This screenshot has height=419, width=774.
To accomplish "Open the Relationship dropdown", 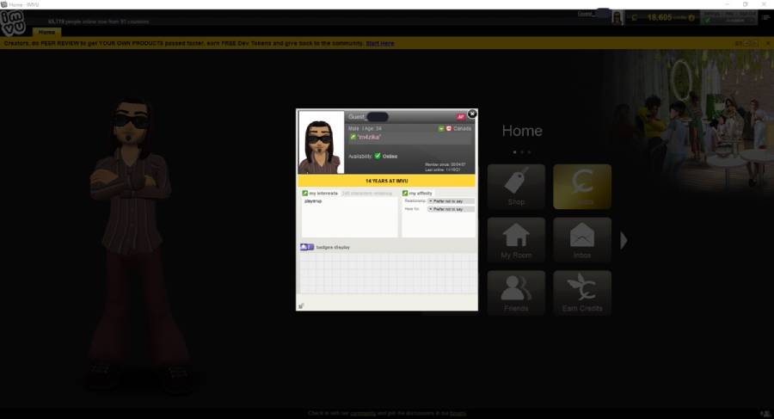I will [x=451, y=201].
